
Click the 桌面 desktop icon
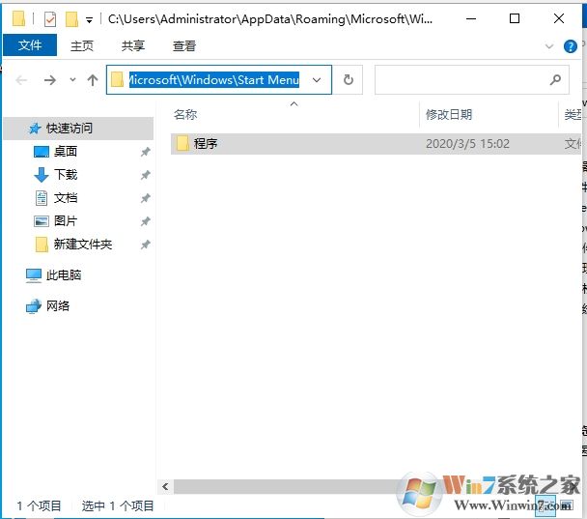(42, 152)
